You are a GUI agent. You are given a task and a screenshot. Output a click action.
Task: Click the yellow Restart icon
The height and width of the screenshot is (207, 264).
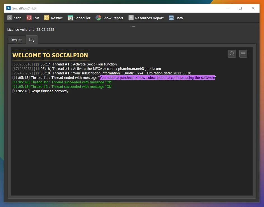pyautogui.click(x=47, y=18)
